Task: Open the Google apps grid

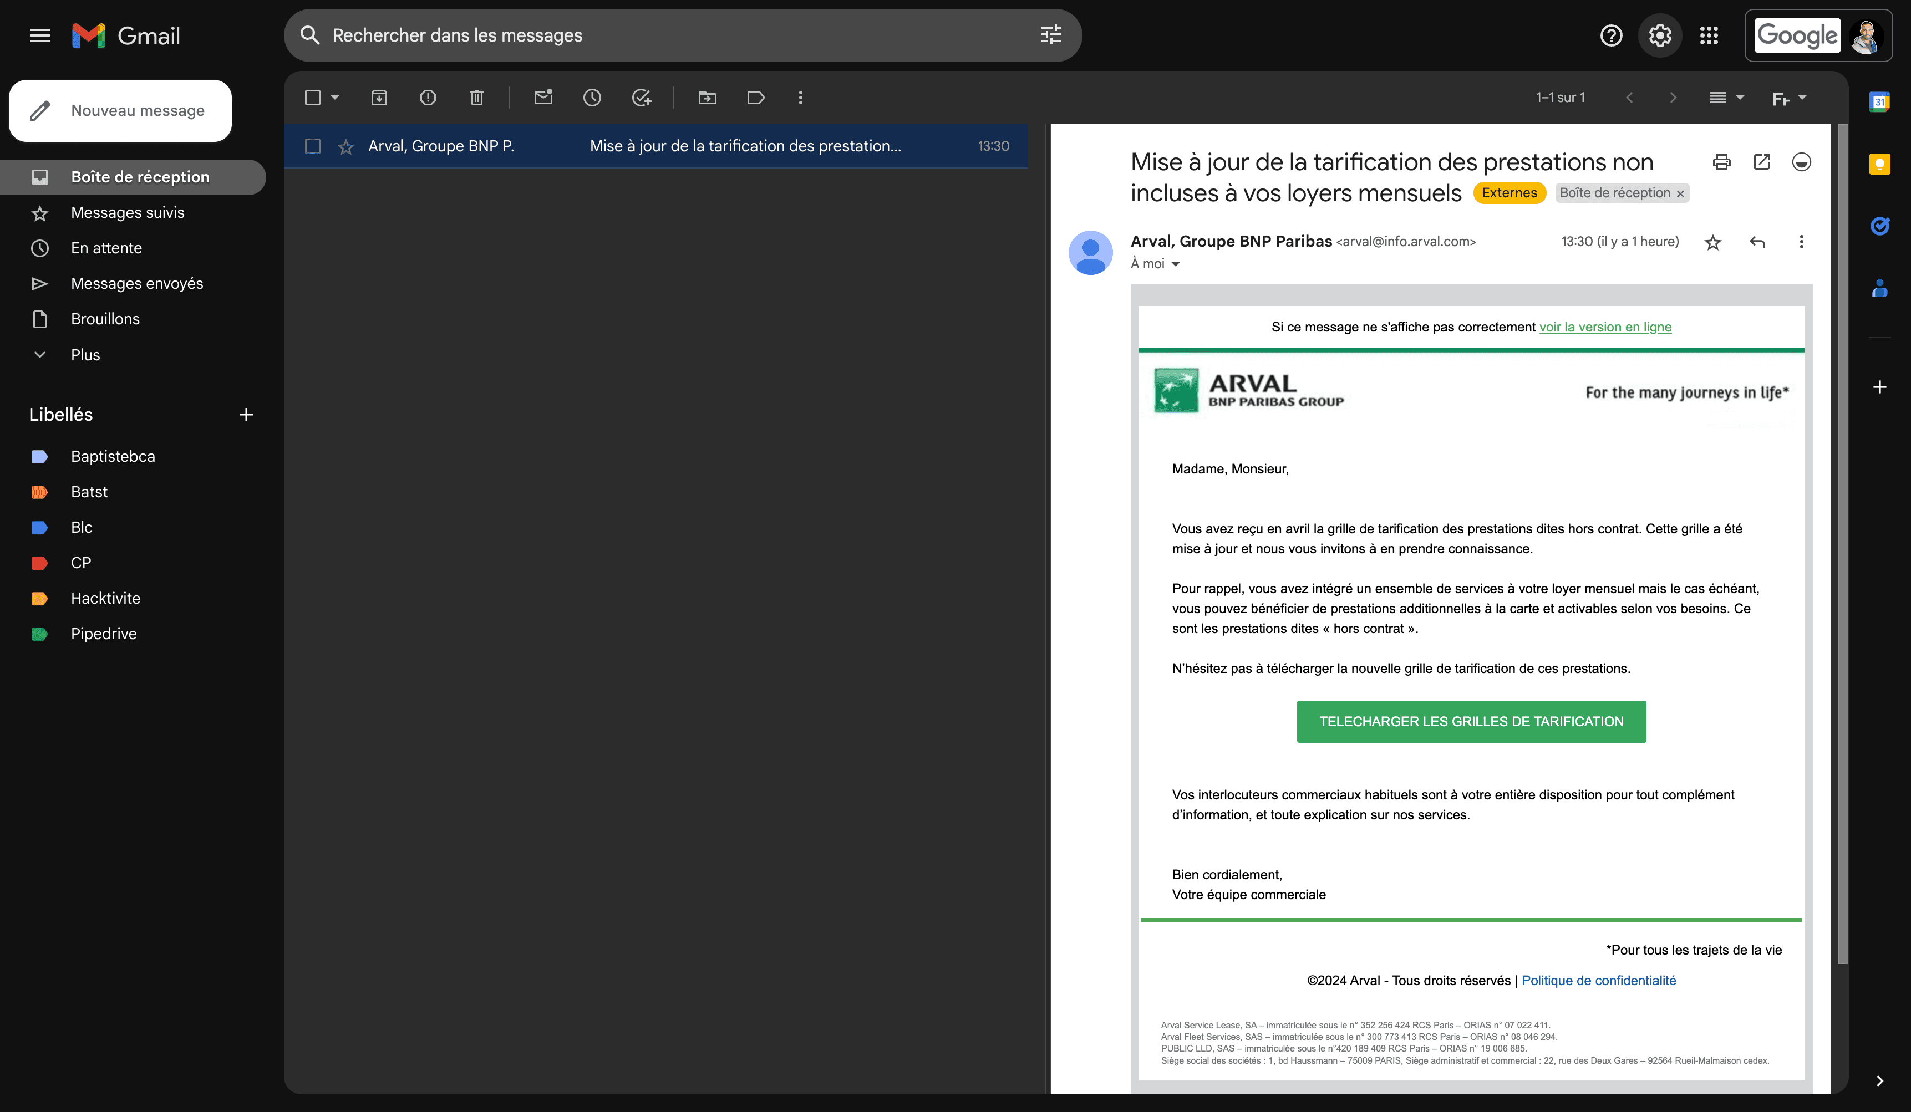Action: 1709,35
